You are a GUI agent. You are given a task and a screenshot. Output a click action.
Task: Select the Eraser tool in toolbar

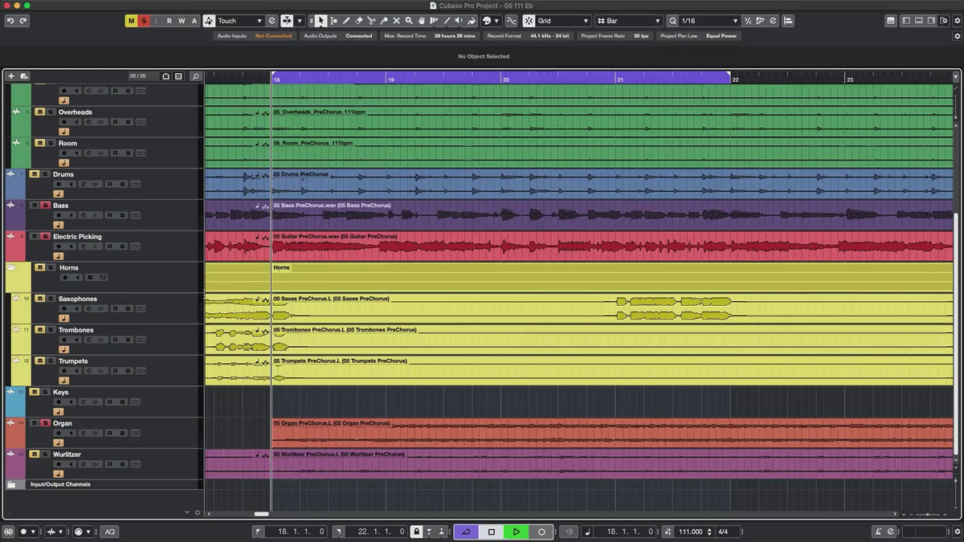pyautogui.click(x=359, y=21)
